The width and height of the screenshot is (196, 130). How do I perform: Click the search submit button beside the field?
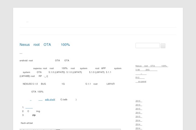tap(163, 45)
